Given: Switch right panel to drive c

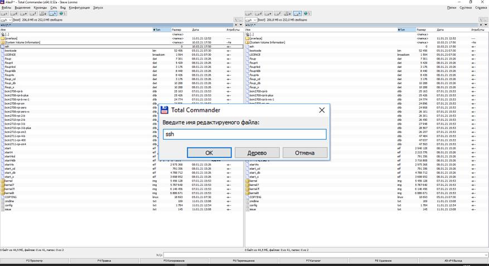Looking at the screenshot, I should click(x=249, y=14).
